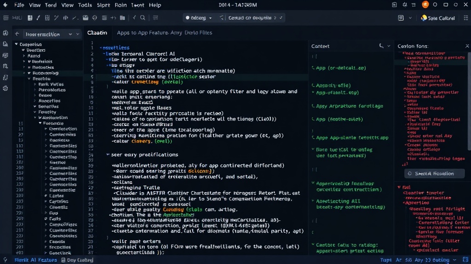Click the hamburger menu icon in toolbar

[6, 18]
